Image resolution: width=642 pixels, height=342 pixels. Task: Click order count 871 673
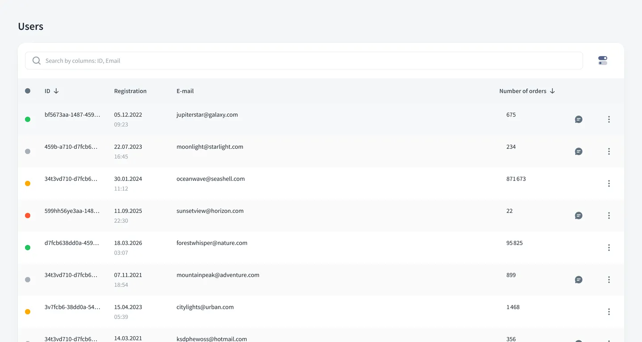tap(516, 179)
